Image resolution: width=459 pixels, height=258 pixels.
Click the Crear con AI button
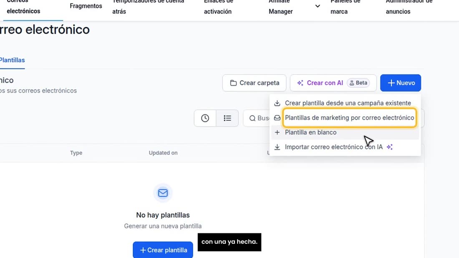click(x=333, y=83)
